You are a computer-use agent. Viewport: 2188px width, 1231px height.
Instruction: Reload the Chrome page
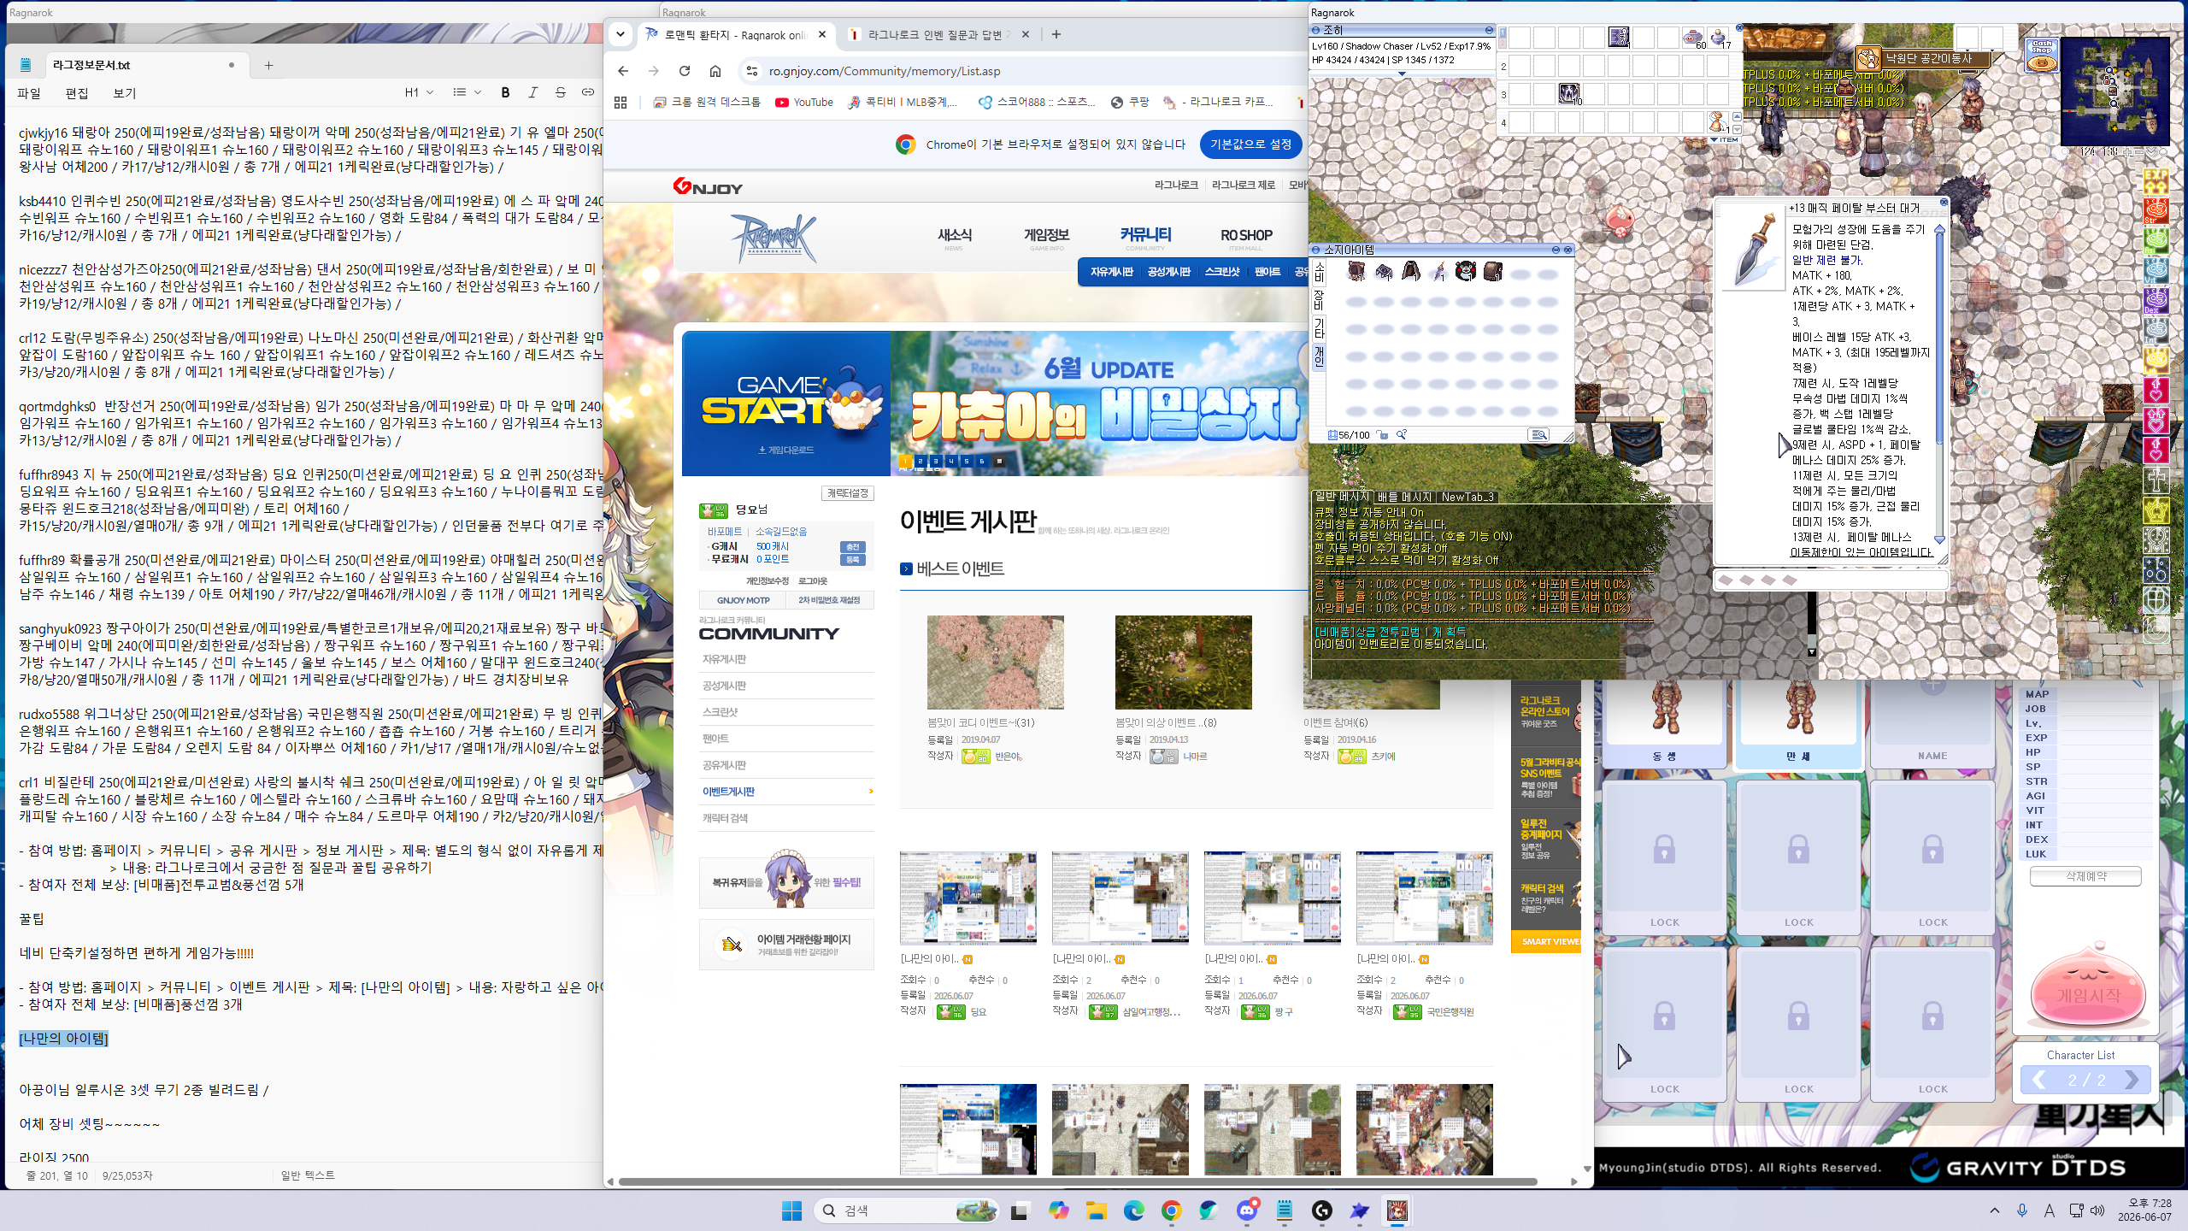(x=685, y=71)
